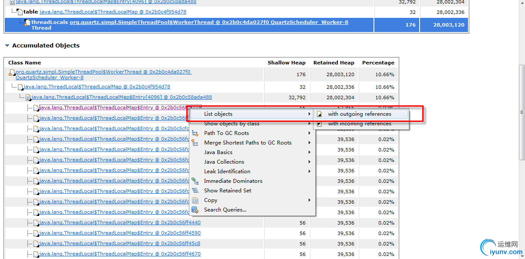Expand the Java Collections submenu arrow
The width and height of the screenshot is (525, 259).
(x=310, y=162)
